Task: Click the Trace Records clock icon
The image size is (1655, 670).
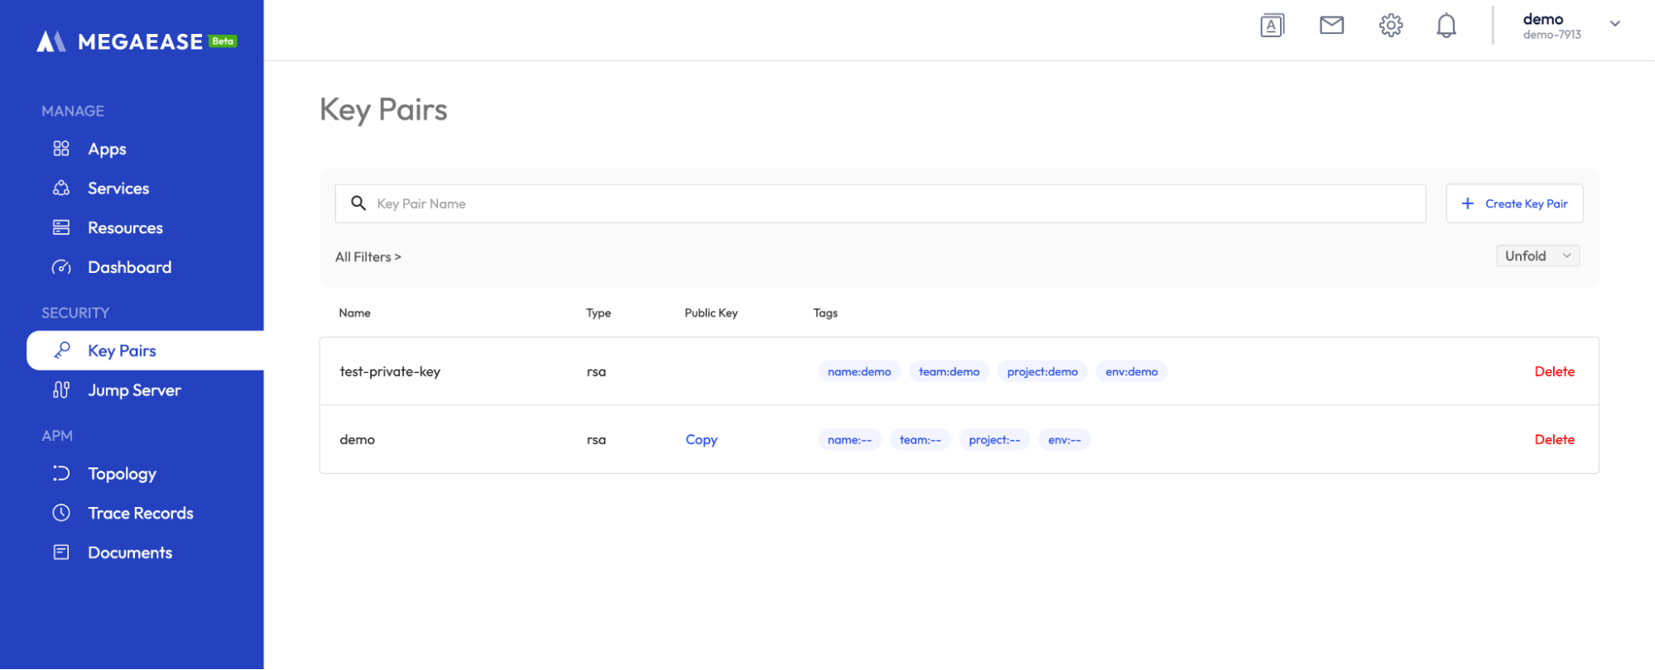Action: pyautogui.click(x=61, y=513)
